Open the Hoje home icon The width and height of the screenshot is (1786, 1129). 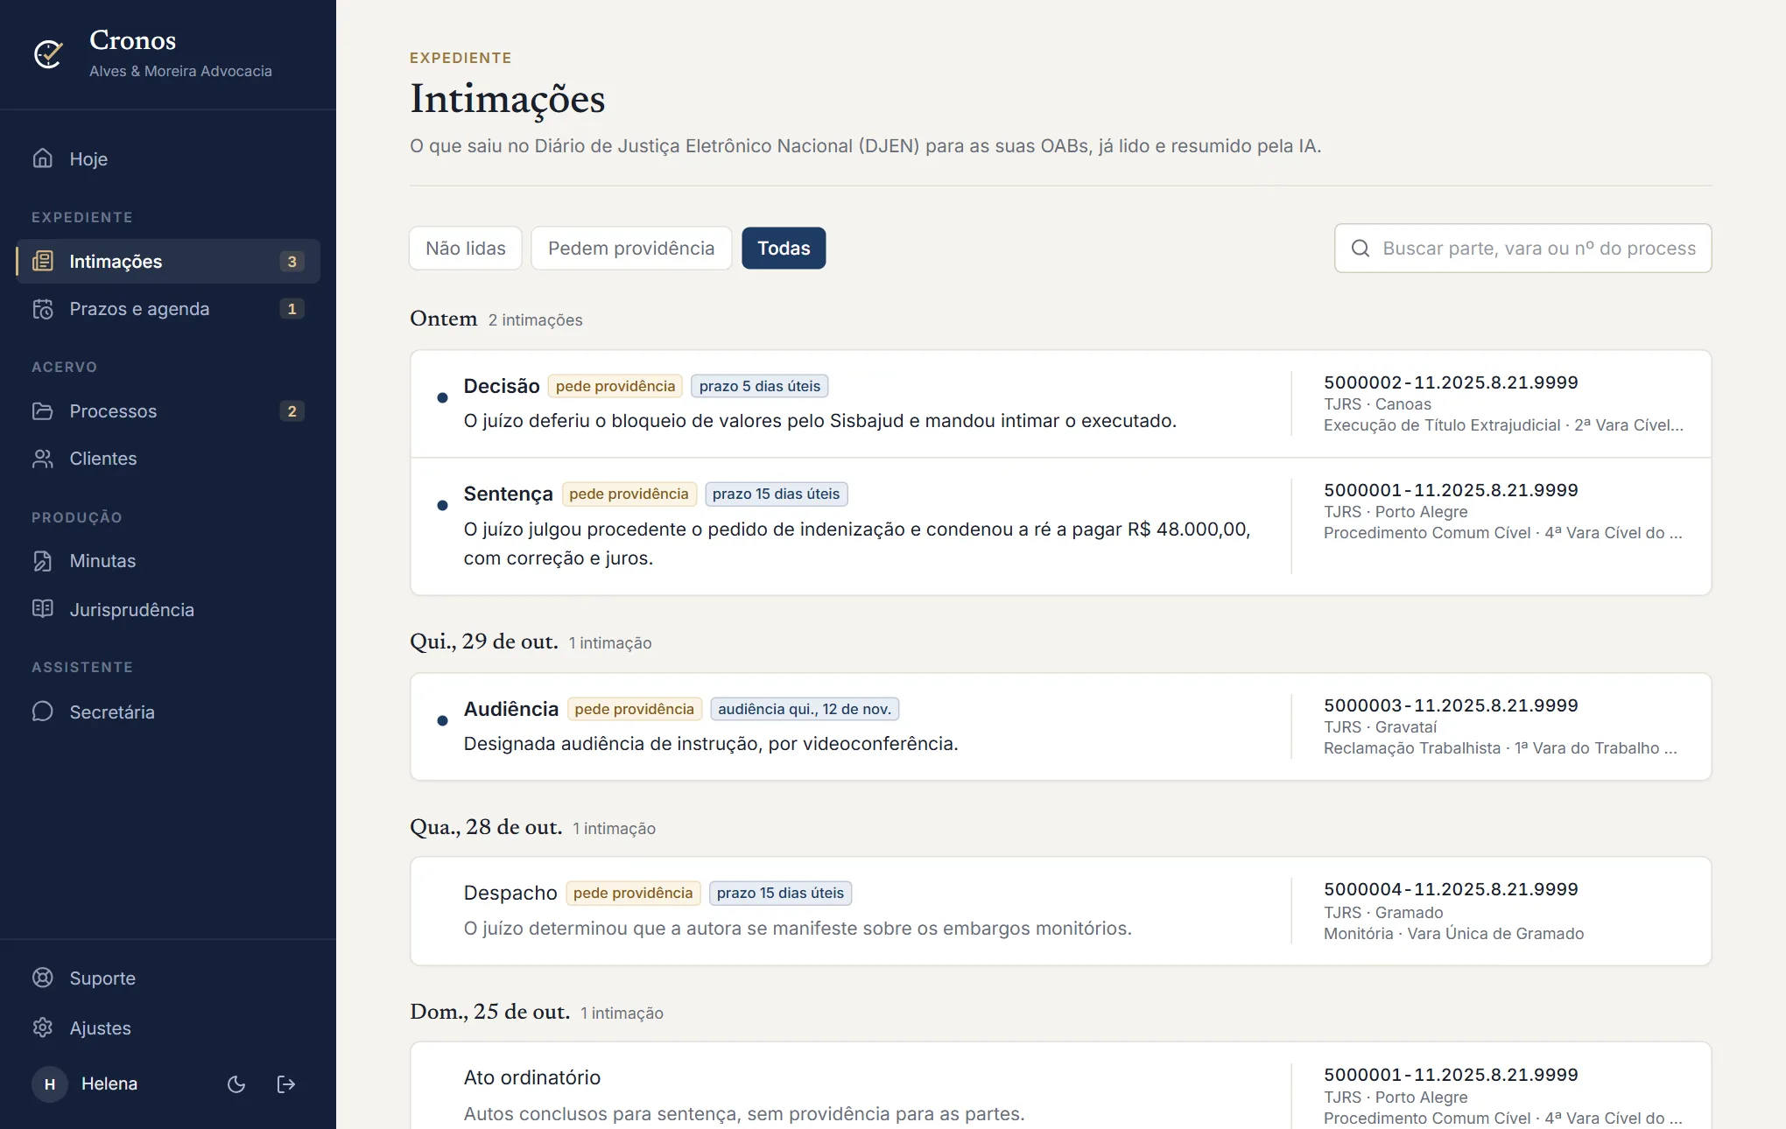point(43,158)
